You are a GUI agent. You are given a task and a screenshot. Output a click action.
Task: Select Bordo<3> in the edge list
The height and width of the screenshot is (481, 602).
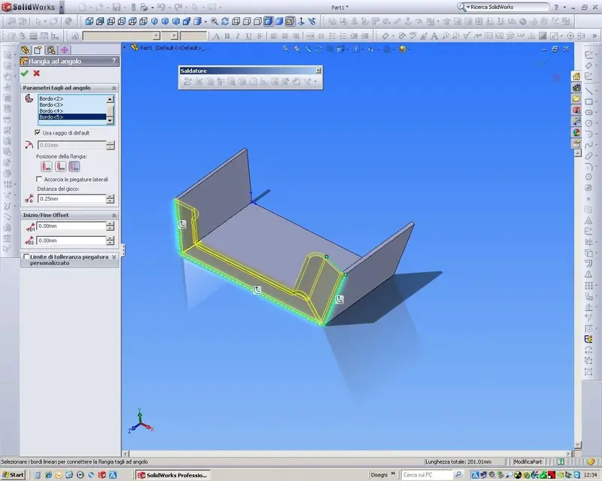(x=72, y=104)
